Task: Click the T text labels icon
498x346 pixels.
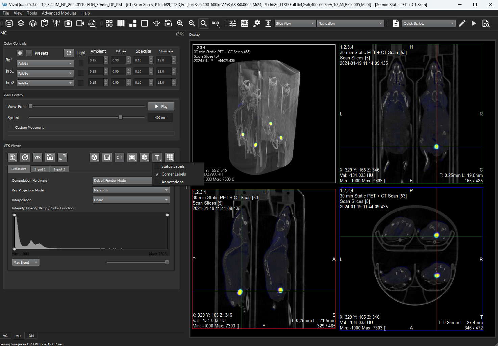Action: pyautogui.click(x=157, y=157)
